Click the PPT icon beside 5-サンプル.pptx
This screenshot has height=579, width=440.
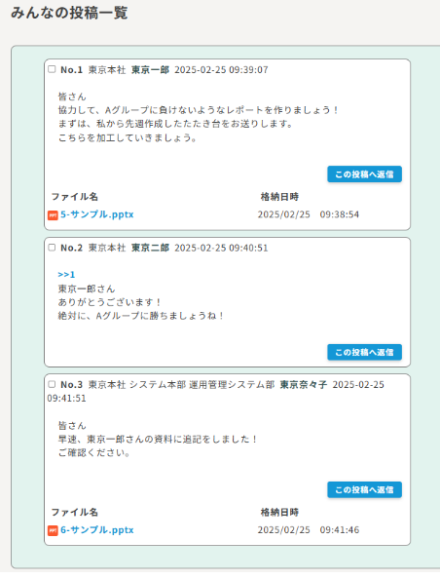coord(53,214)
